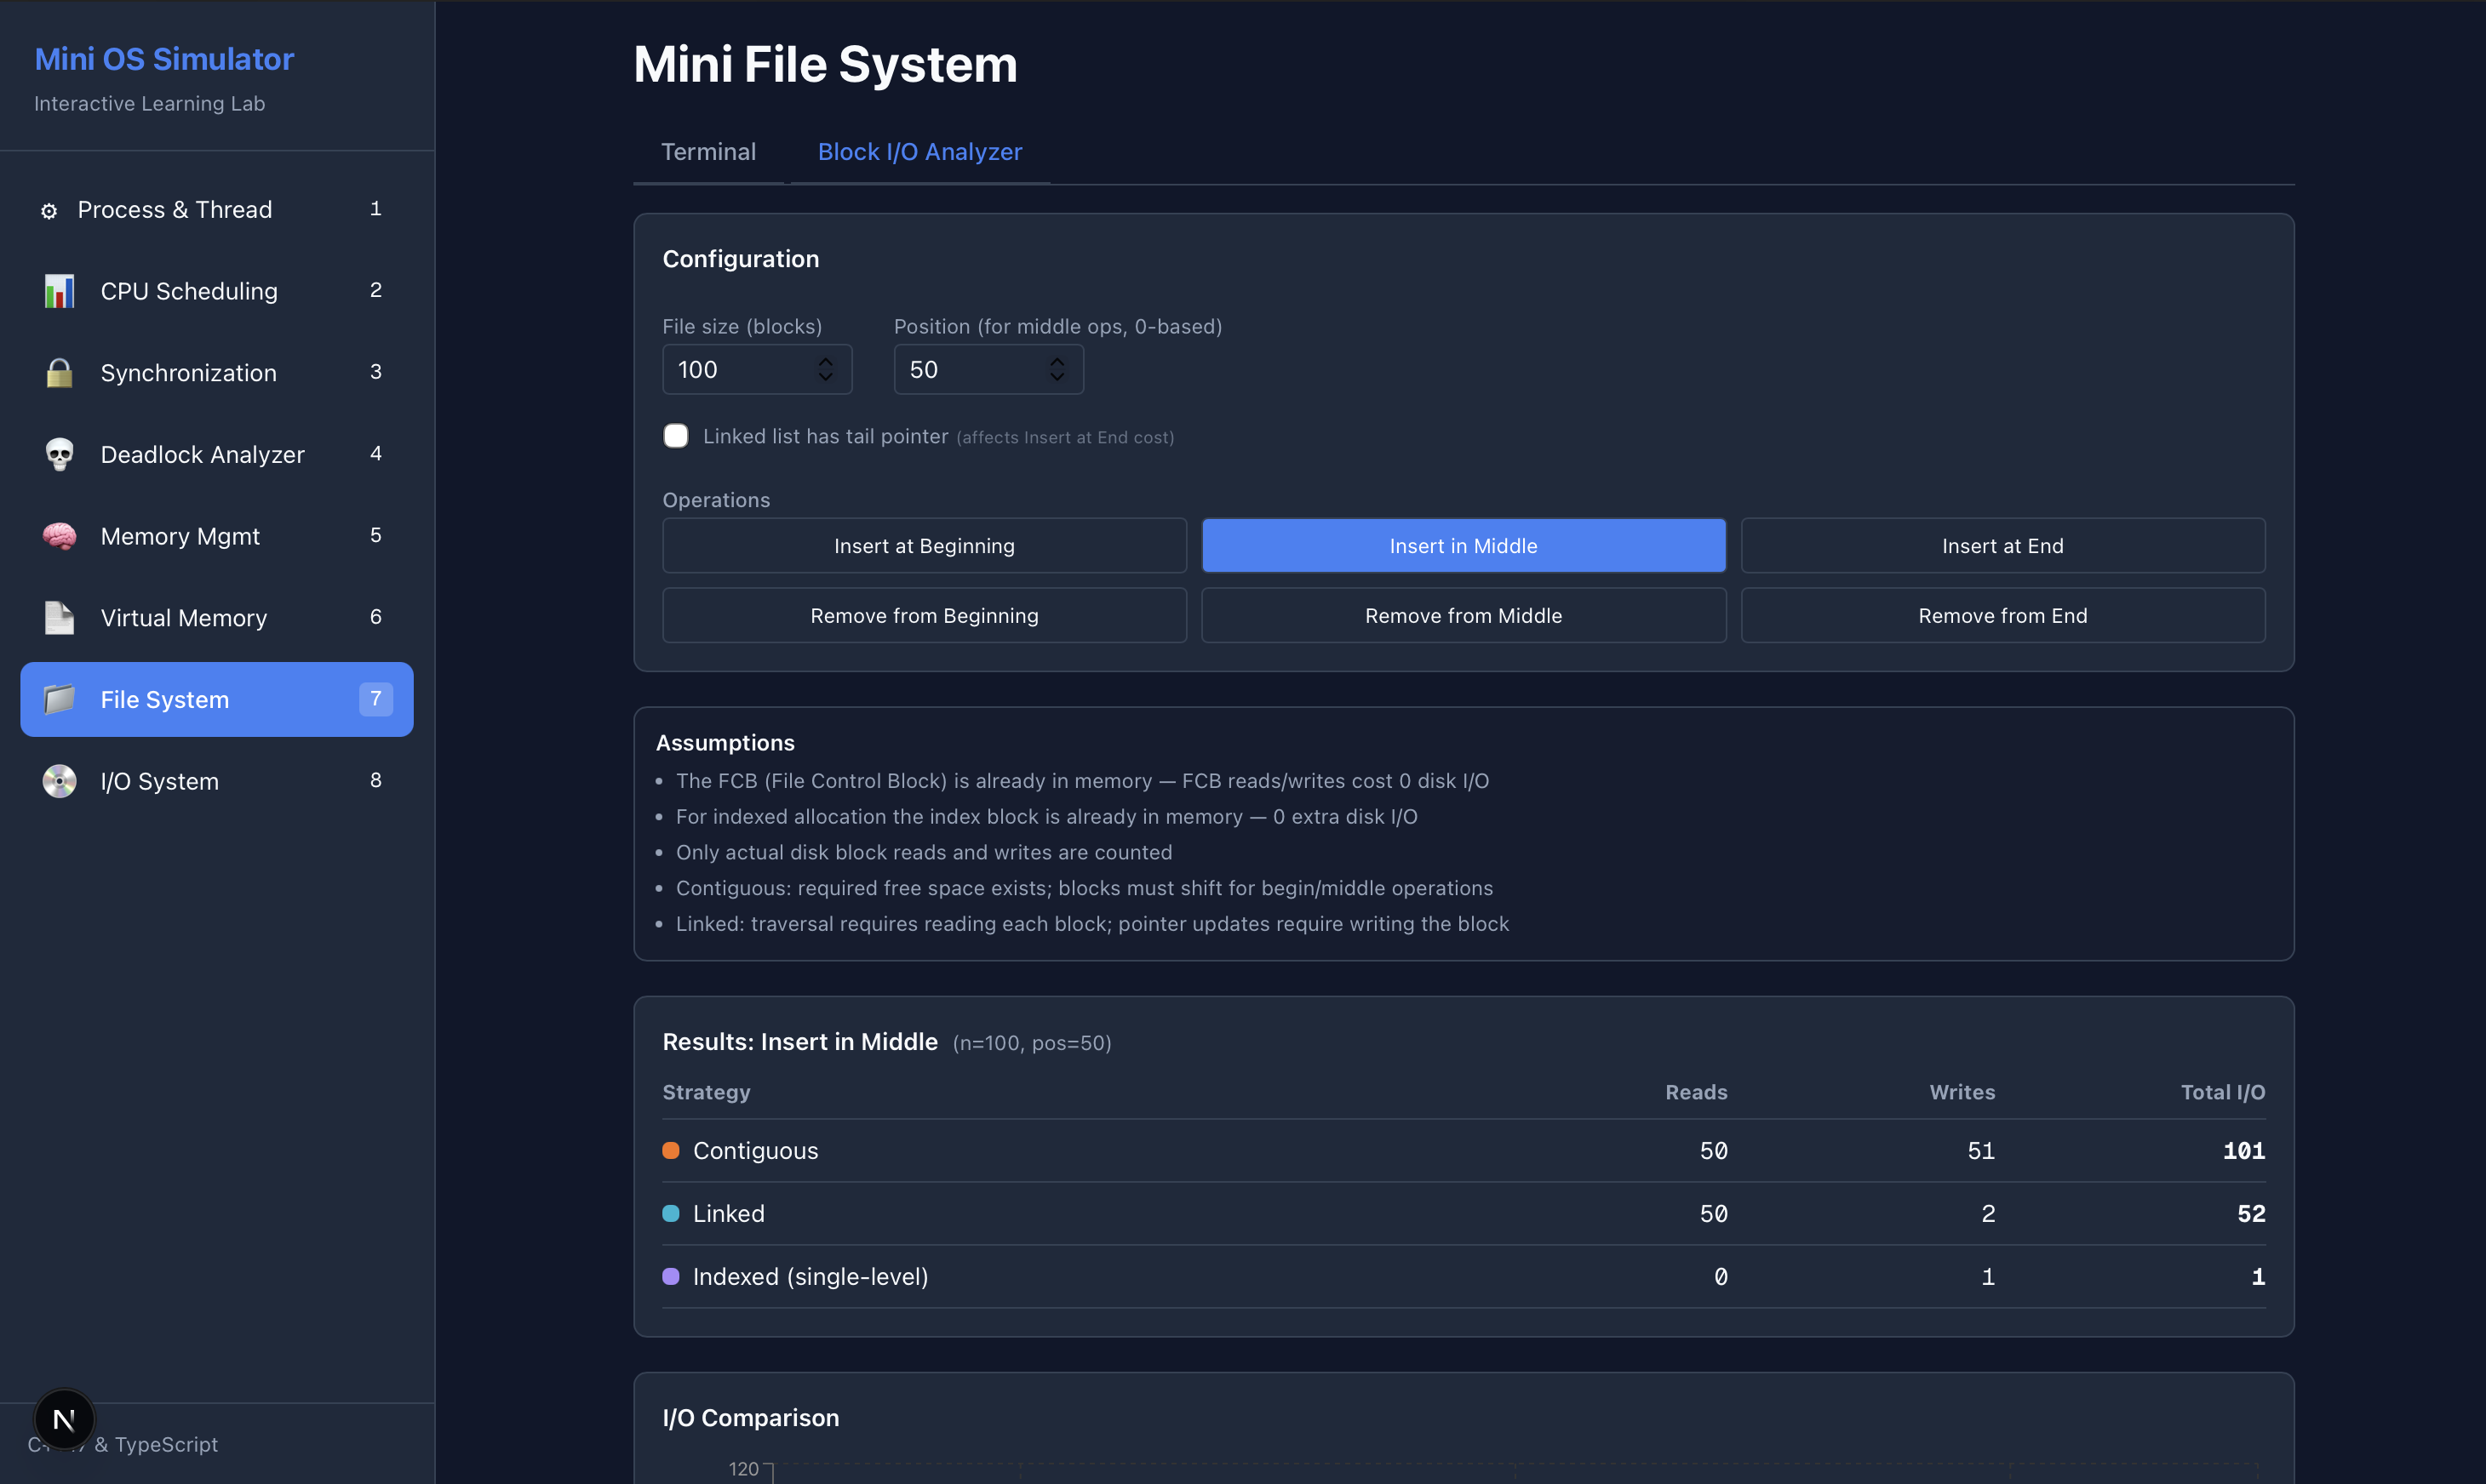Screen dimensions: 2486x1484
Task: Increment file size with the stepper arrow
Action: point(825,362)
